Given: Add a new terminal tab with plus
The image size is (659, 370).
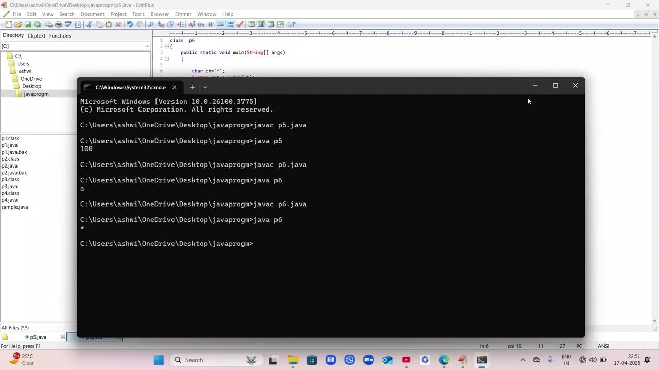Looking at the screenshot, I should (x=192, y=87).
